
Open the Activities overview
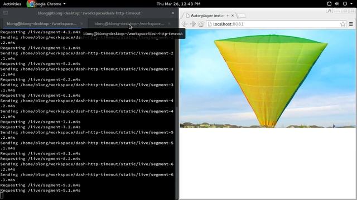click(x=12, y=4)
